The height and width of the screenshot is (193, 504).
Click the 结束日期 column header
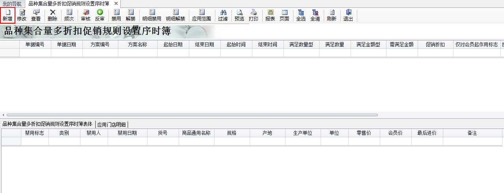click(205, 44)
